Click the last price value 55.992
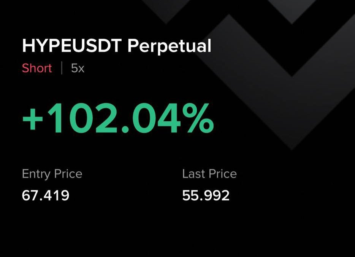The width and height of the screenshot is (355, 257). point(206,196)
